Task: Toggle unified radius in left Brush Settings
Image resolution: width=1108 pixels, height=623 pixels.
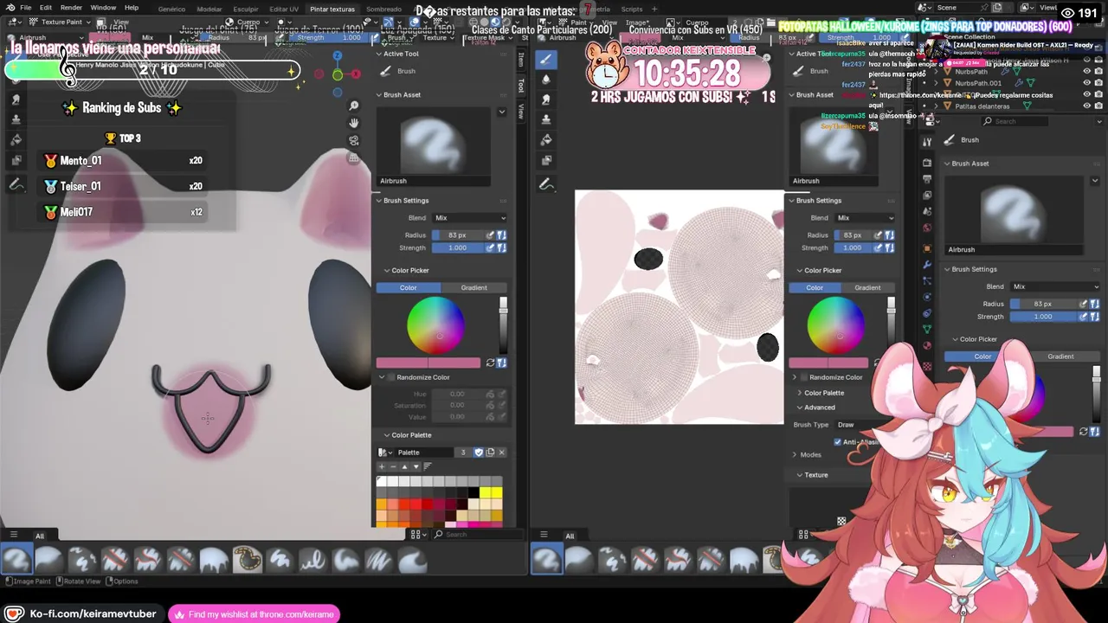Action: click(x=501, y=235)
